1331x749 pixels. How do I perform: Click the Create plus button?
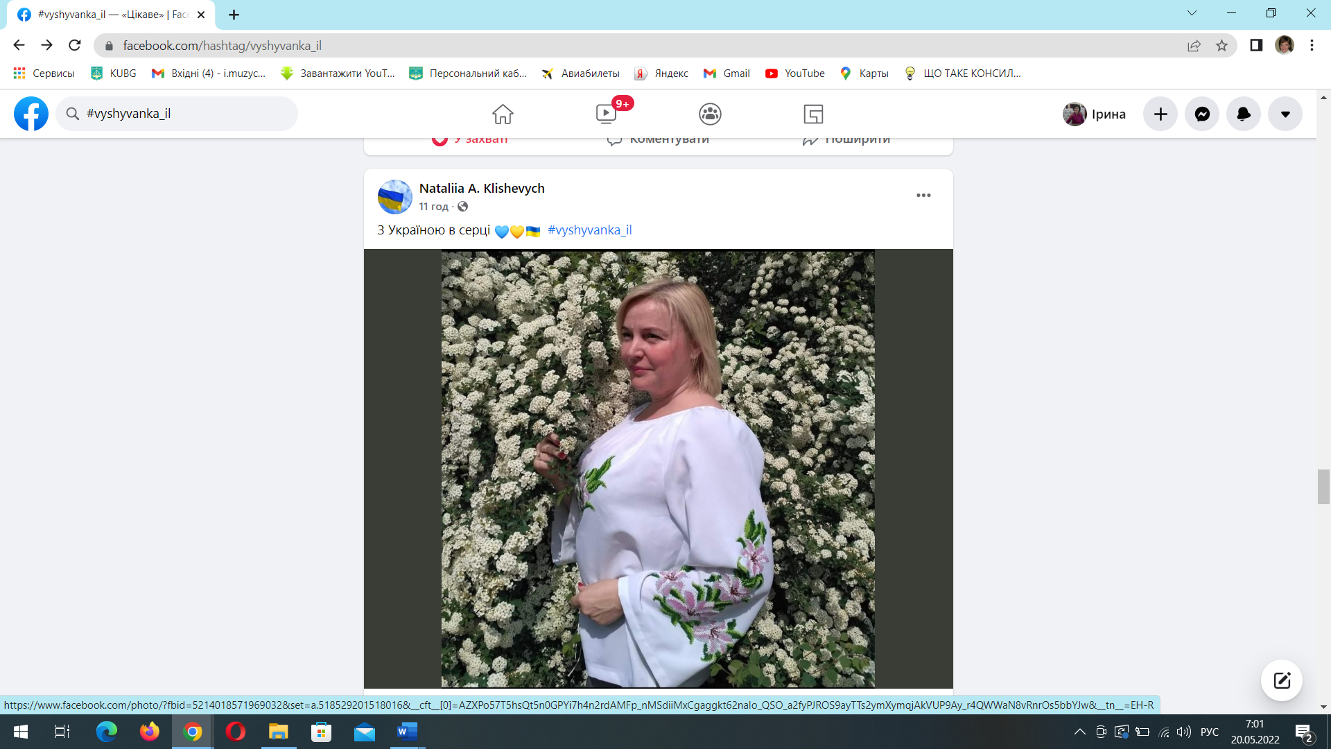[1160, 114]
